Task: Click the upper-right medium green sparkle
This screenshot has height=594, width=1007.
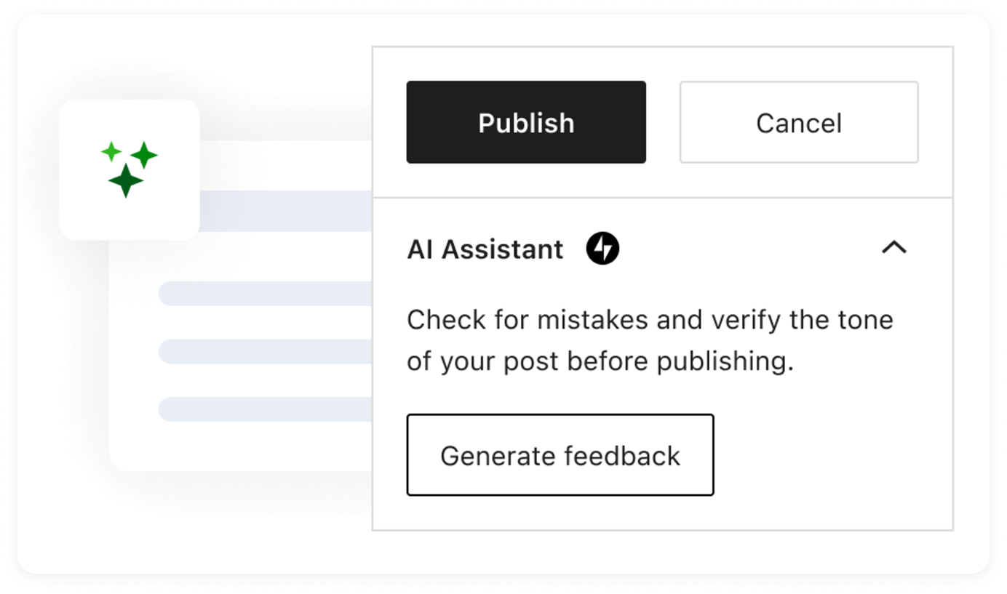Action: point(144,155)
